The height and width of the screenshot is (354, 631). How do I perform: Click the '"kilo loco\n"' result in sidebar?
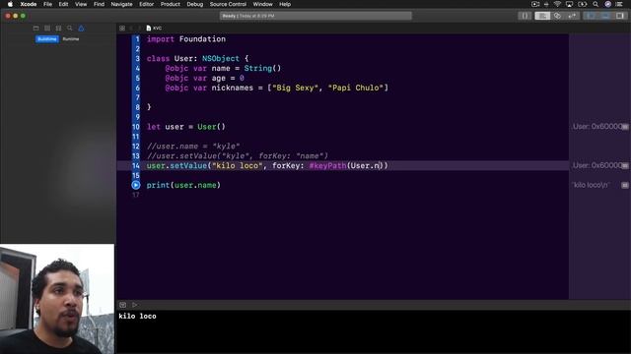click(x=592, y=185)
